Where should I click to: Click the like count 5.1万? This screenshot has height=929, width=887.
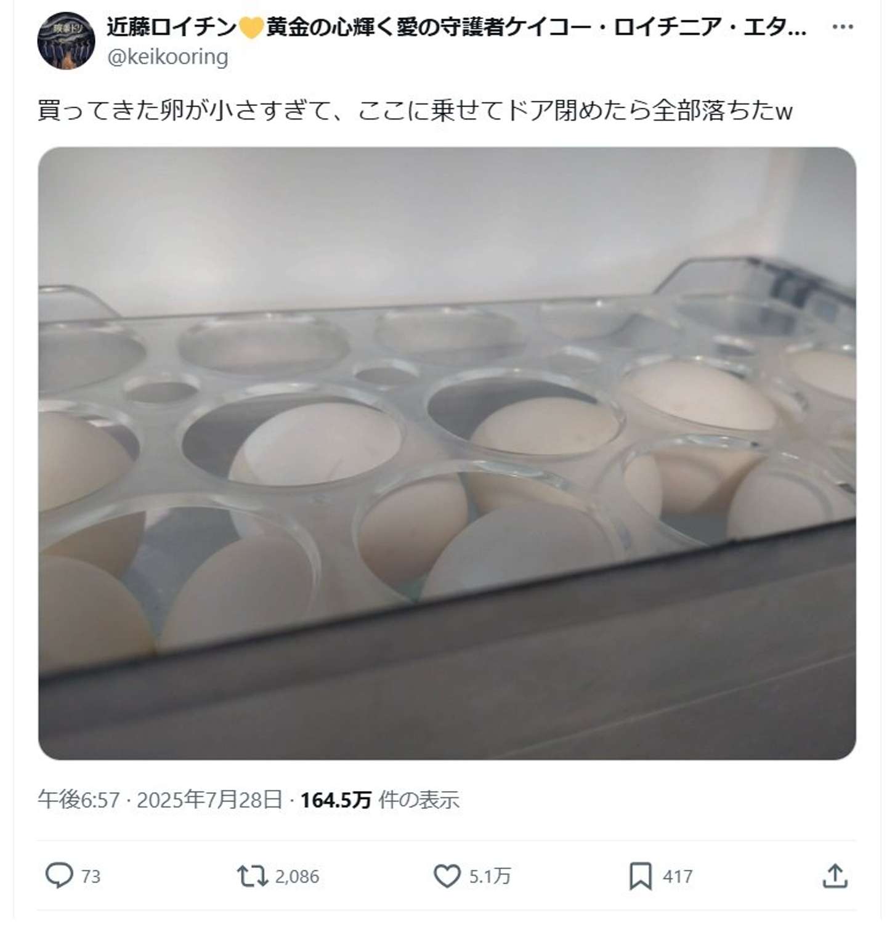pyautogui.click(x=490, y=876)
